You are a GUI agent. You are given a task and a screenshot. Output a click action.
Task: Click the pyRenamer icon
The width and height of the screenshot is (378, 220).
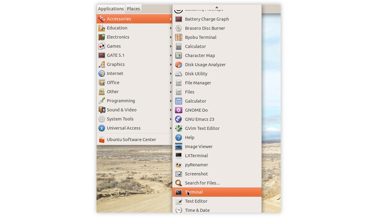[x=179, y=165]
